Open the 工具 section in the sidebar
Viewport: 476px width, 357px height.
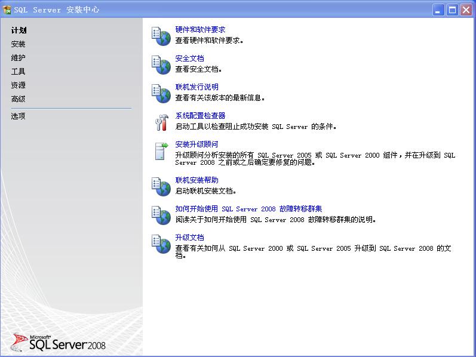tap(19, 72)
